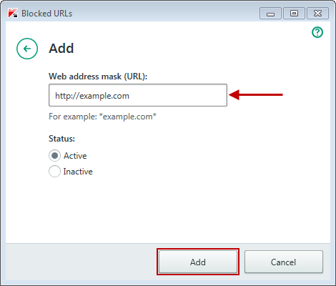Click the "Active" label text
The height and width of the screenshot is (286, 336).
pos(75,156)
